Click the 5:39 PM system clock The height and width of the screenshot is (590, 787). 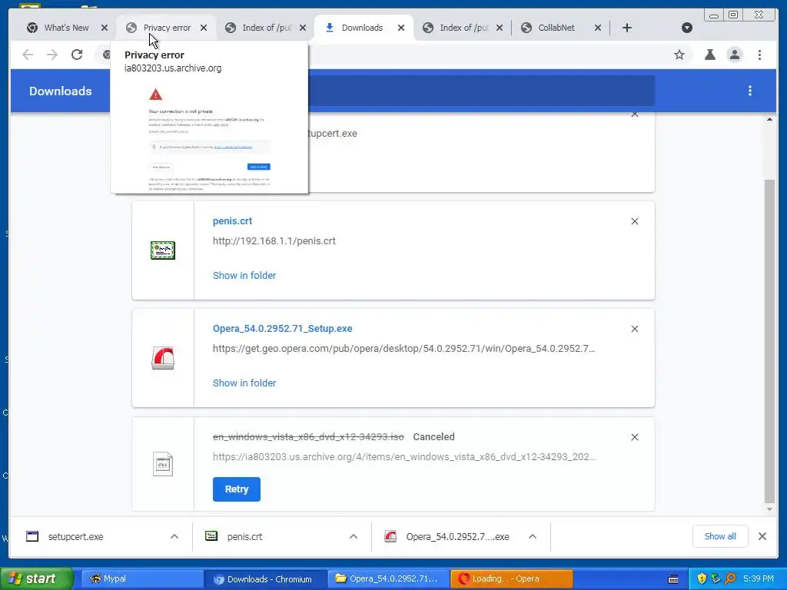coord(759,578)
